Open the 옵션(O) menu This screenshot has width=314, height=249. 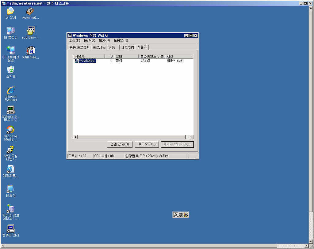[x=89, y=40]
